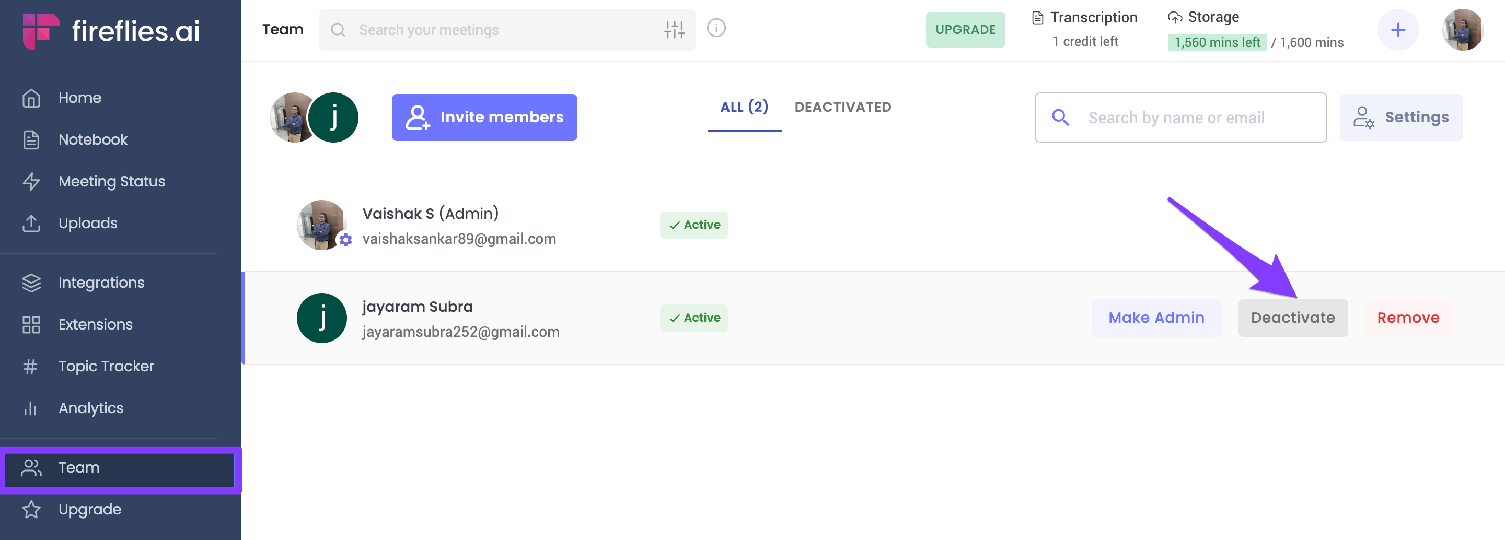Click the Active badge for Vaishak S
This screenshot has width=1505, height=540.
pyautogui.click(x=693, y=225)
